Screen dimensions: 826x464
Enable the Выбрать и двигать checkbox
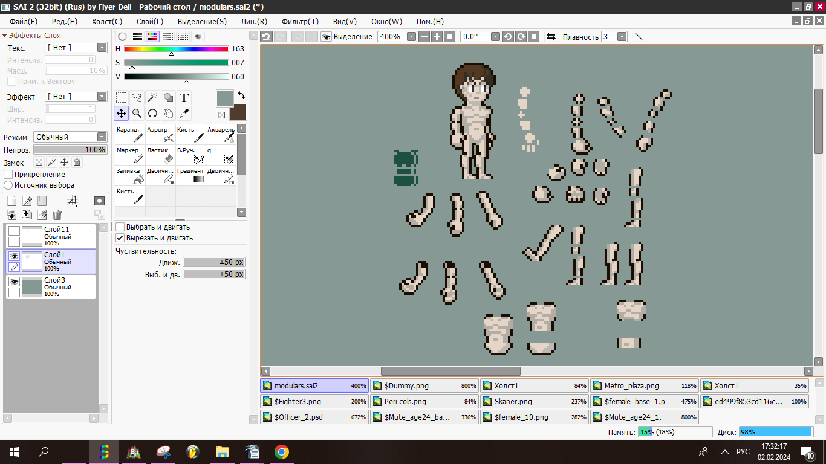(120, 227)
